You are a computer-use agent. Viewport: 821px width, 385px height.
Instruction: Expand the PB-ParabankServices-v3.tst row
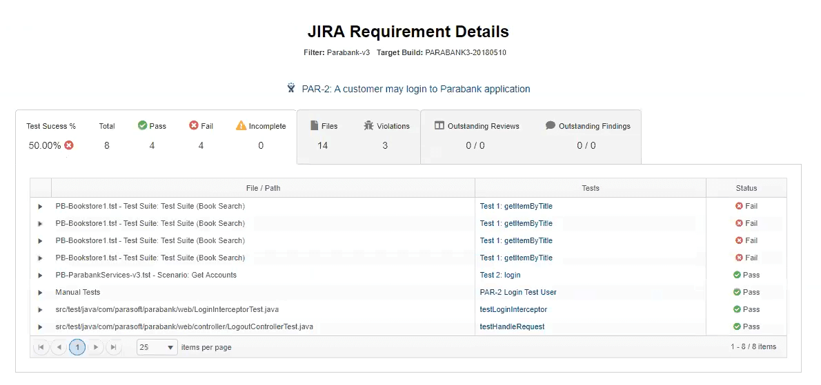pyautogui.click(x=40, y=275)
